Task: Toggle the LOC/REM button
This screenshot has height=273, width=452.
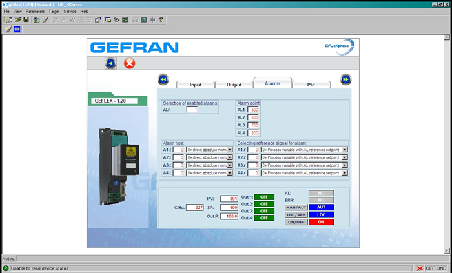Action: 296,215
